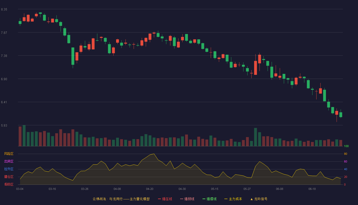This screenshot has width=358, height=205.
Task: Click the 06-18 date label
Action: pyautogui.click(x=312, y=189)
